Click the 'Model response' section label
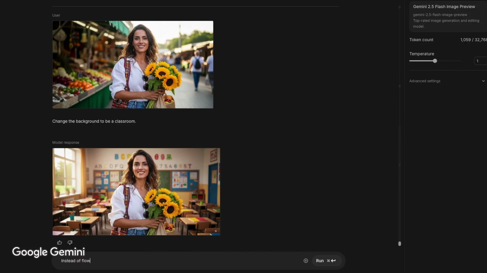This screenshot has width=487, height=273. 65,142
